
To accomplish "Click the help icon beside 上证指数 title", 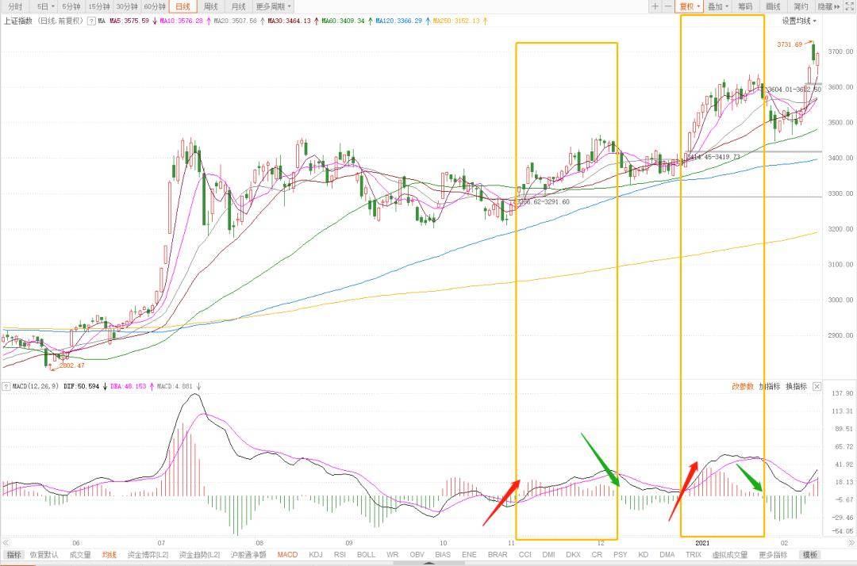I will (x=91, y=21).
